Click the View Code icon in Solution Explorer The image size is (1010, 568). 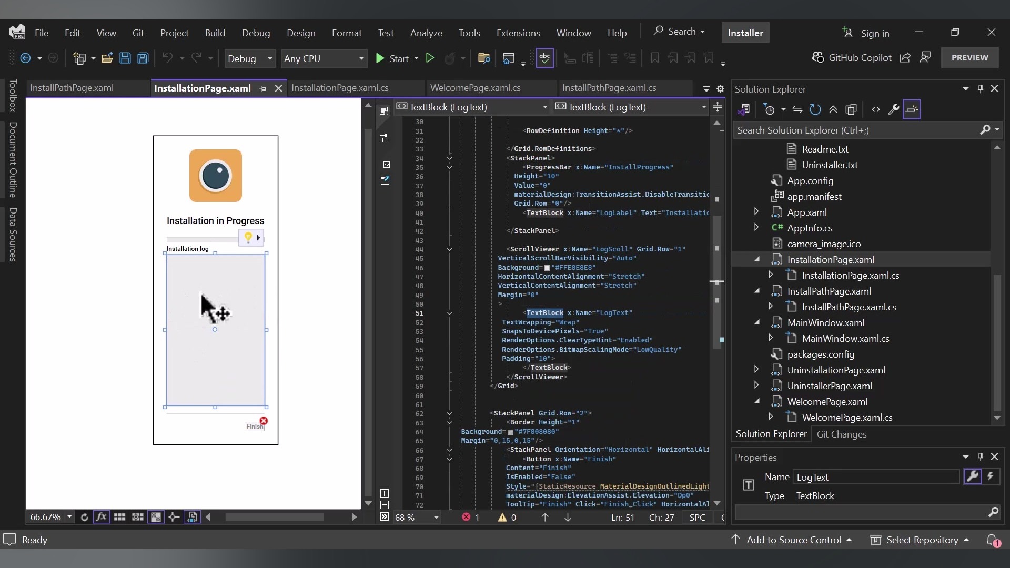point(875,109)
